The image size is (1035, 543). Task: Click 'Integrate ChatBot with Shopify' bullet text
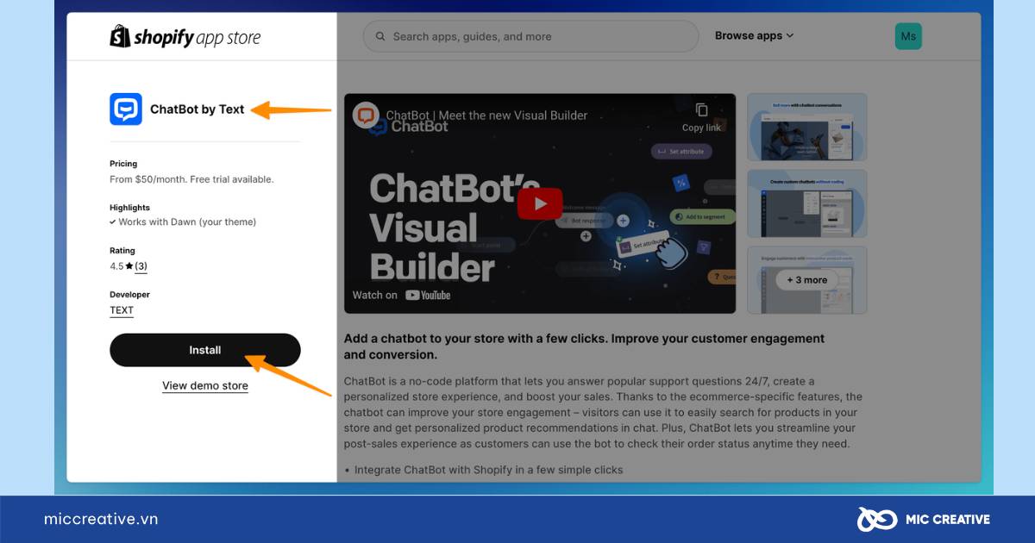(488, 470)
